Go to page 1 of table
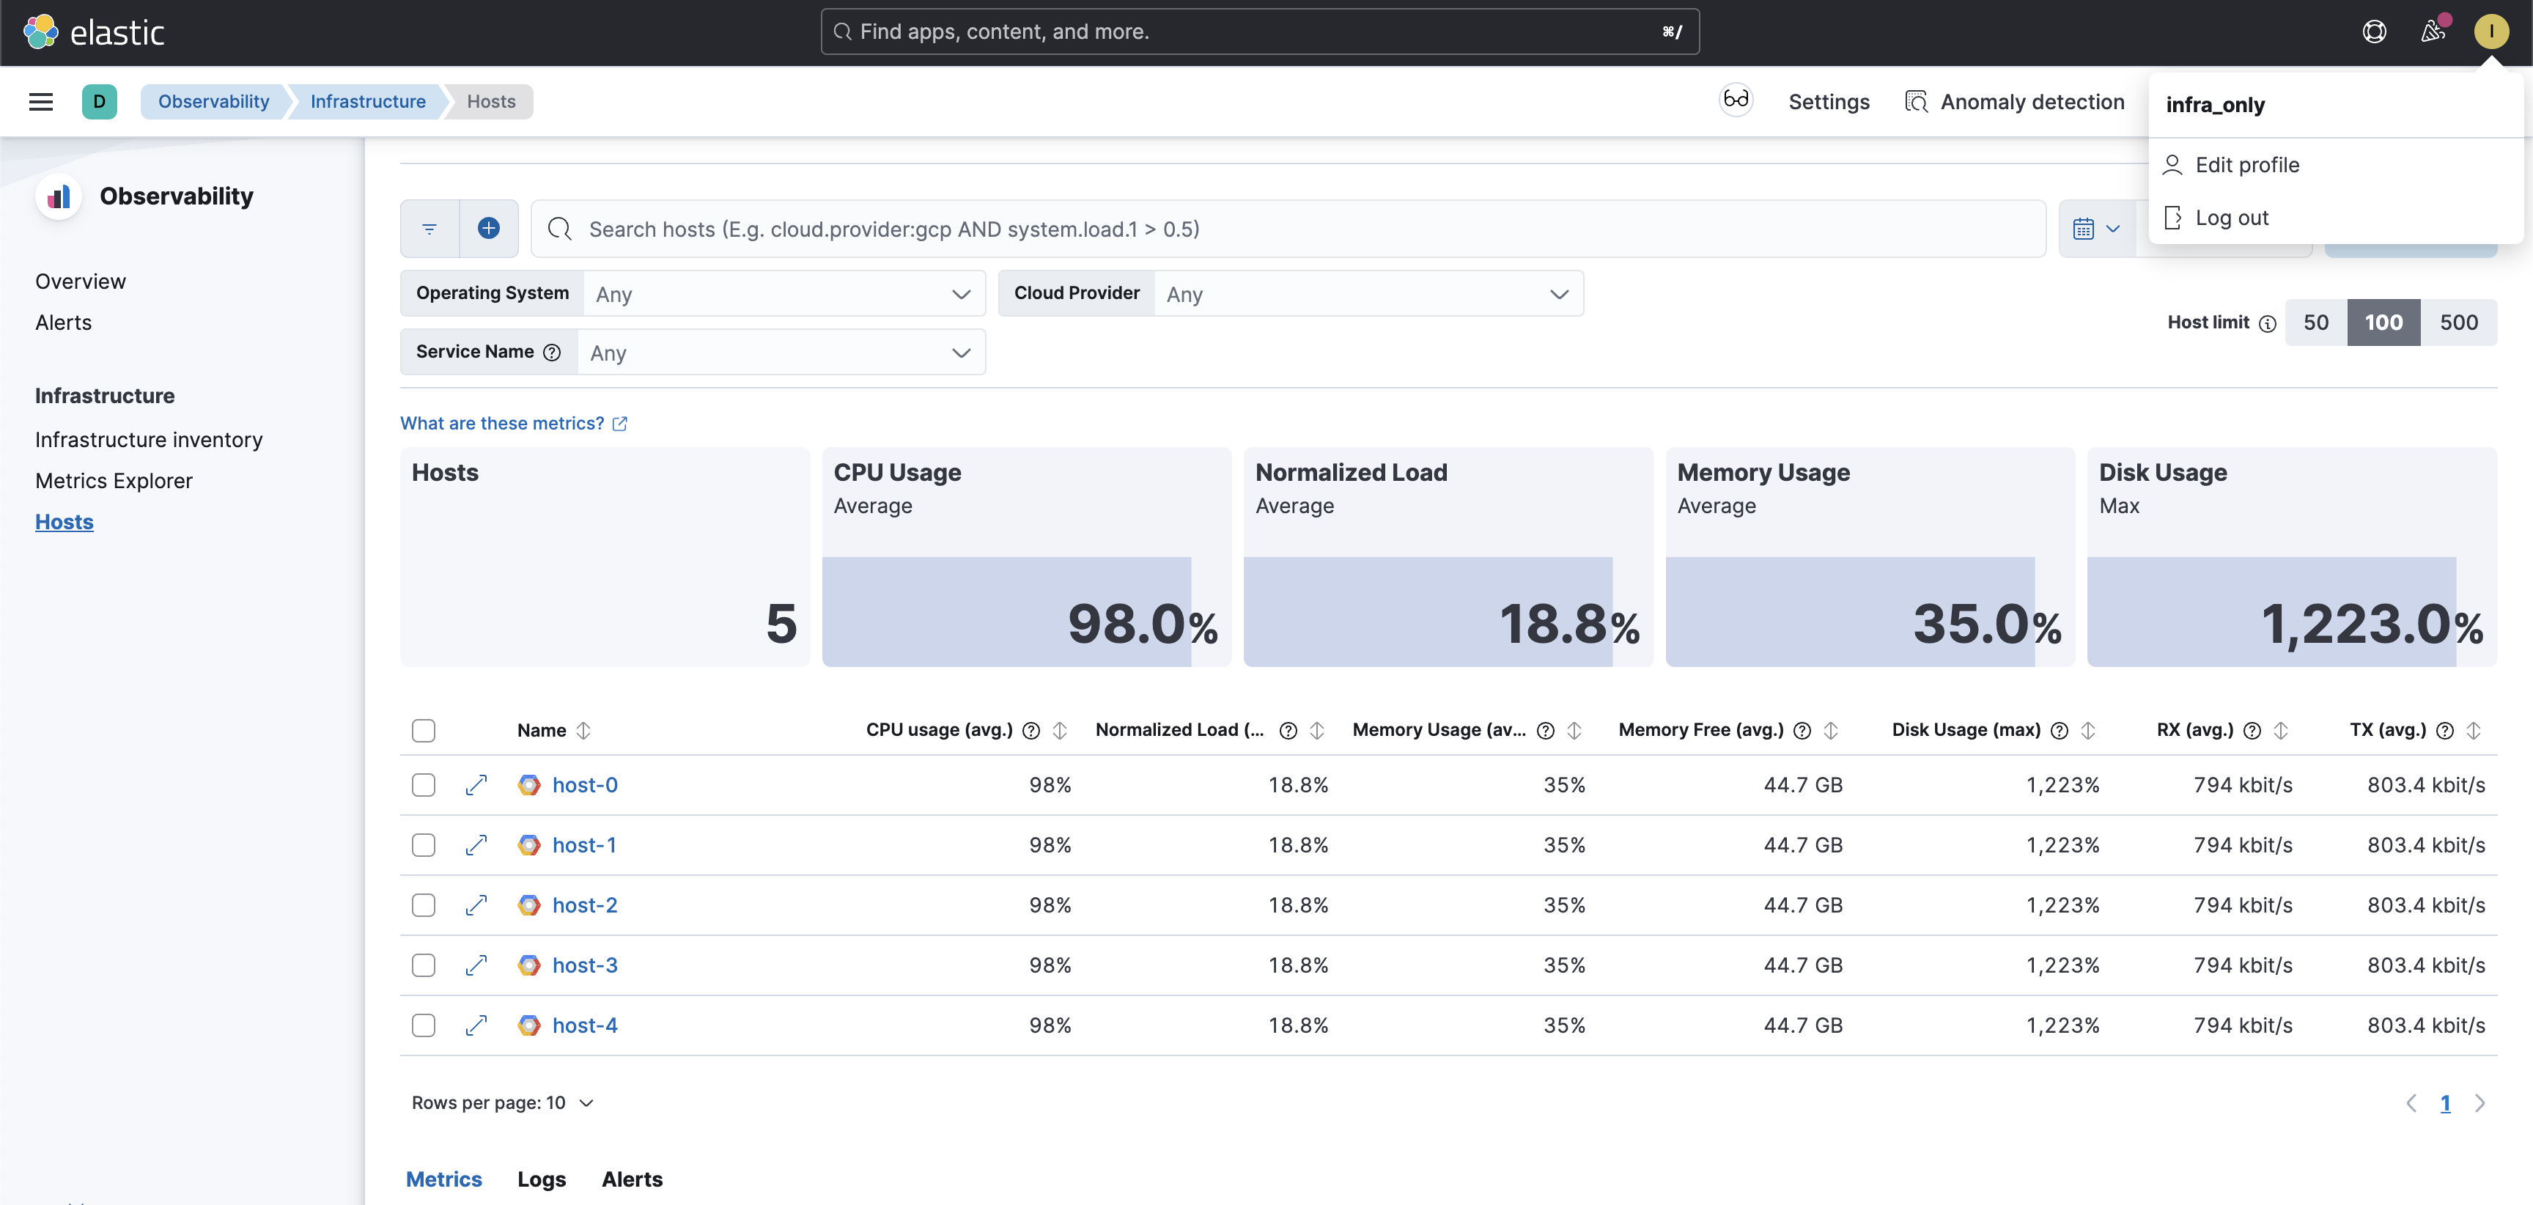This screenshot has height=1205, width=2533. (2446, 1102)
